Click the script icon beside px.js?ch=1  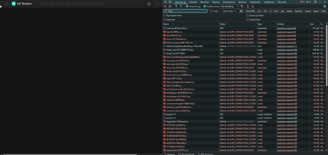click(x=164, y=114)
